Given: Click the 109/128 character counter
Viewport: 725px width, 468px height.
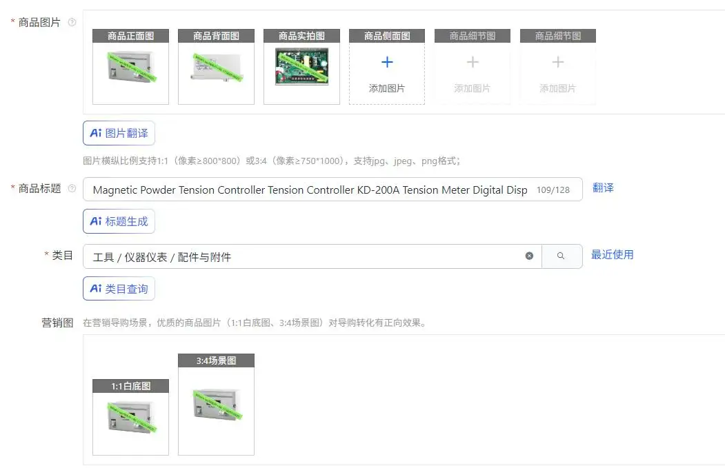Looking at the screenshot, I should click(553, 190).
